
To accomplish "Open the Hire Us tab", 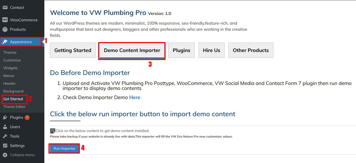I will point(211,50).
